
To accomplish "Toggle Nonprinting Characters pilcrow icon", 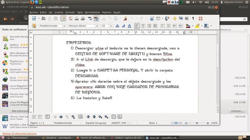I will [193, 18].
